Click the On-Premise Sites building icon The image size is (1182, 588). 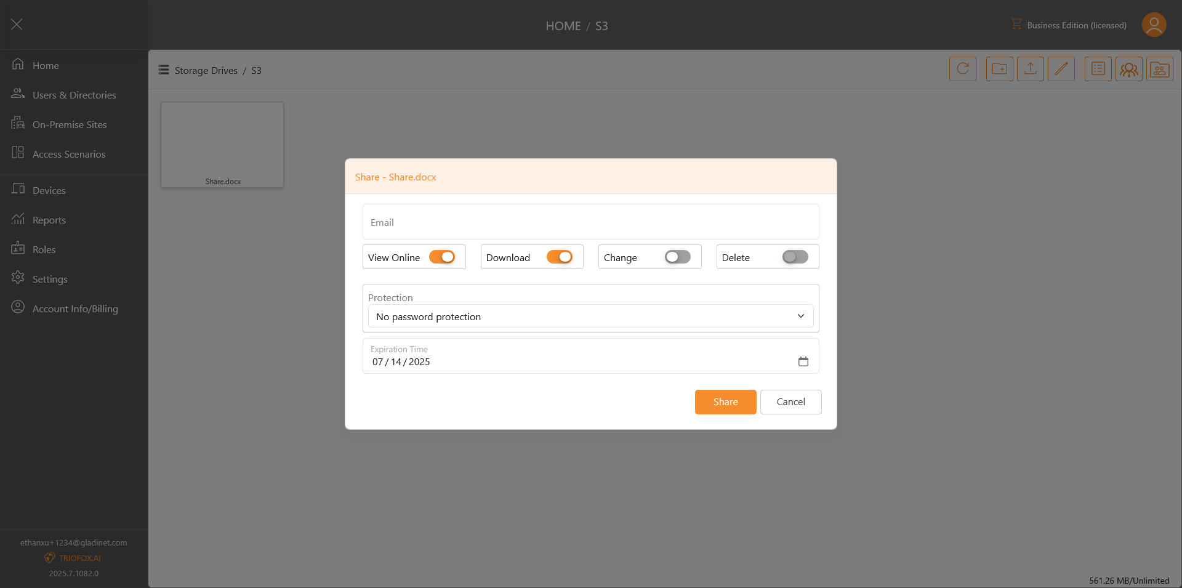coord(18,123)
